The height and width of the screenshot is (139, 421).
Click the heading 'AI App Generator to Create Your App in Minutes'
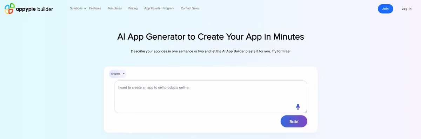point(210,37)
